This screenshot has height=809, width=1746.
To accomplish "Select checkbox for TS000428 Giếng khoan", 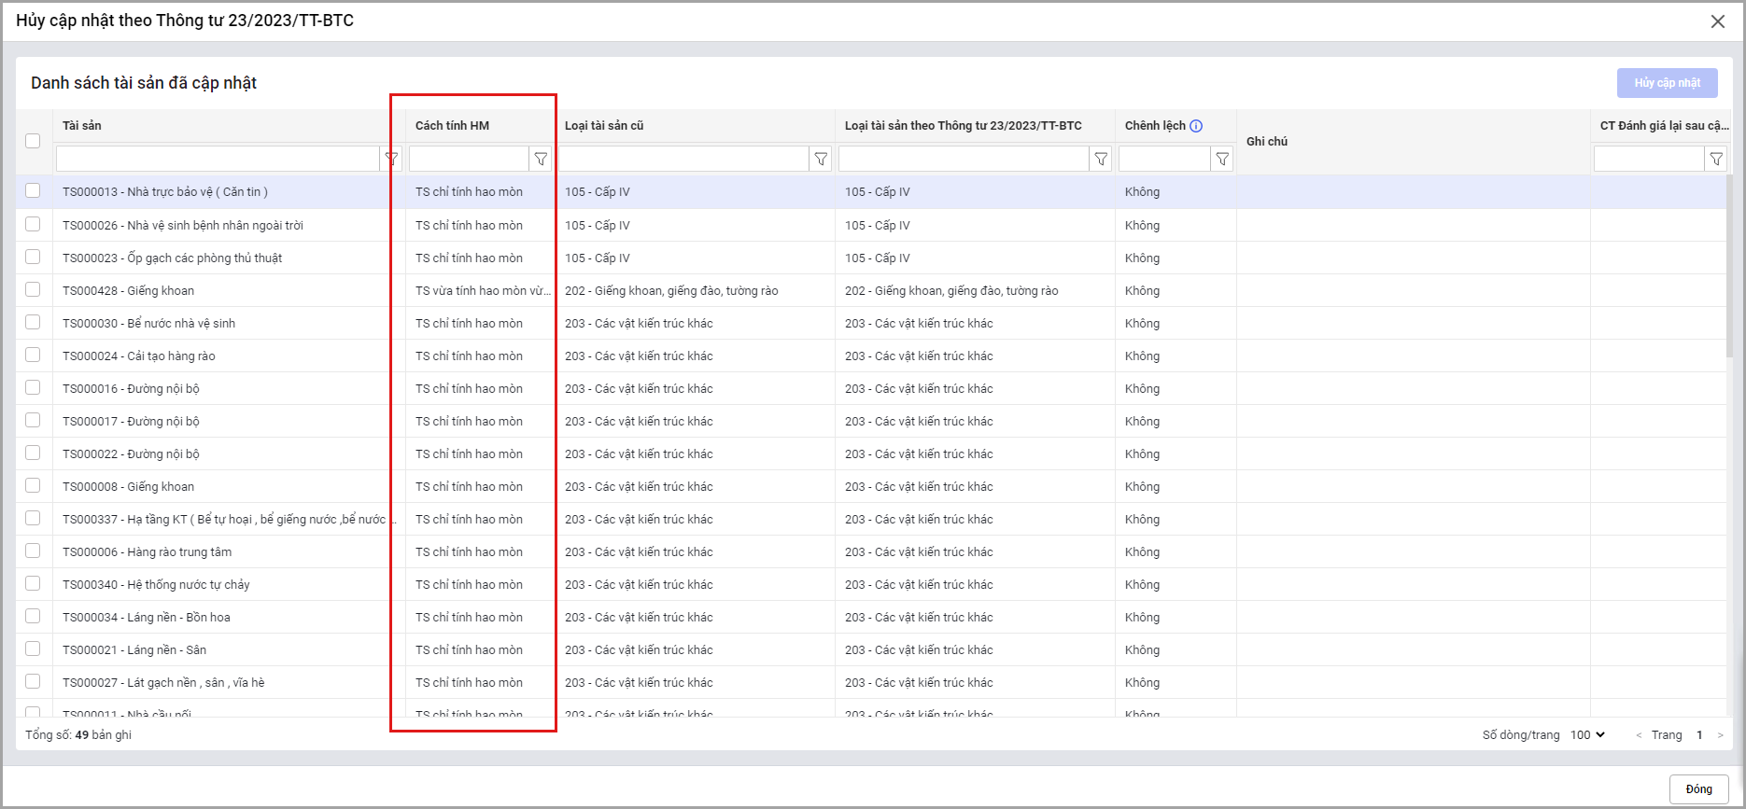I will tap(33, 290).
